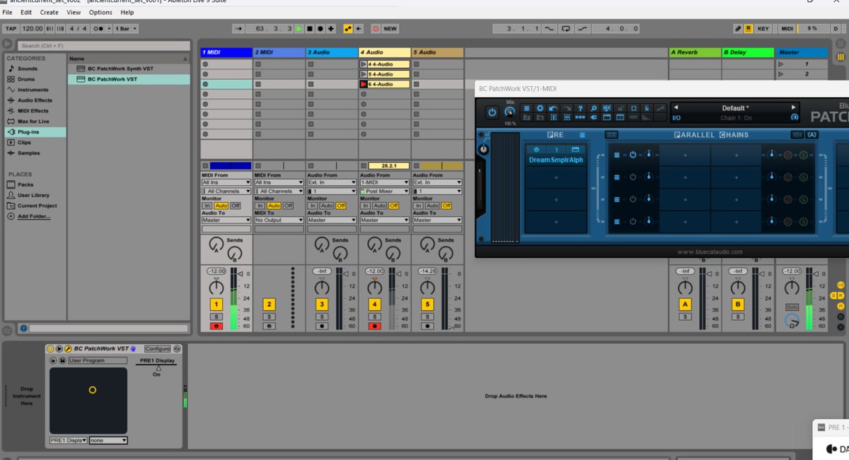This screenshot has width=849, height=460.
Task: Open the 1 Bar quantization dropdown
Action: coord(127,29)
